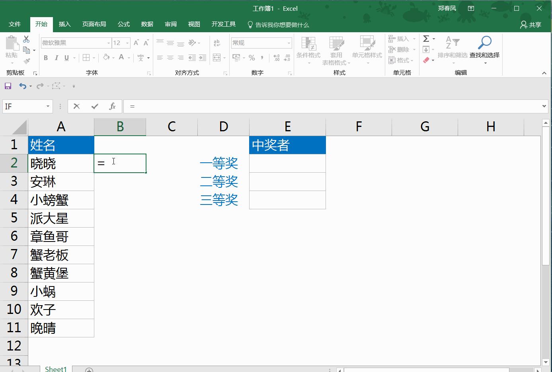552x372 pixels.
Task: Select the 查找和选择 magnifier icon
Action: [485, 42]
